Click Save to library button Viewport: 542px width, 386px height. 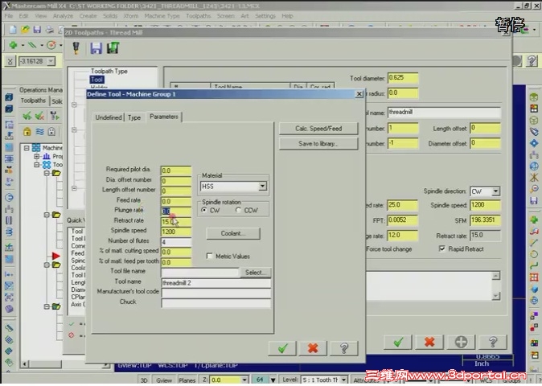[x=318, y=144]
